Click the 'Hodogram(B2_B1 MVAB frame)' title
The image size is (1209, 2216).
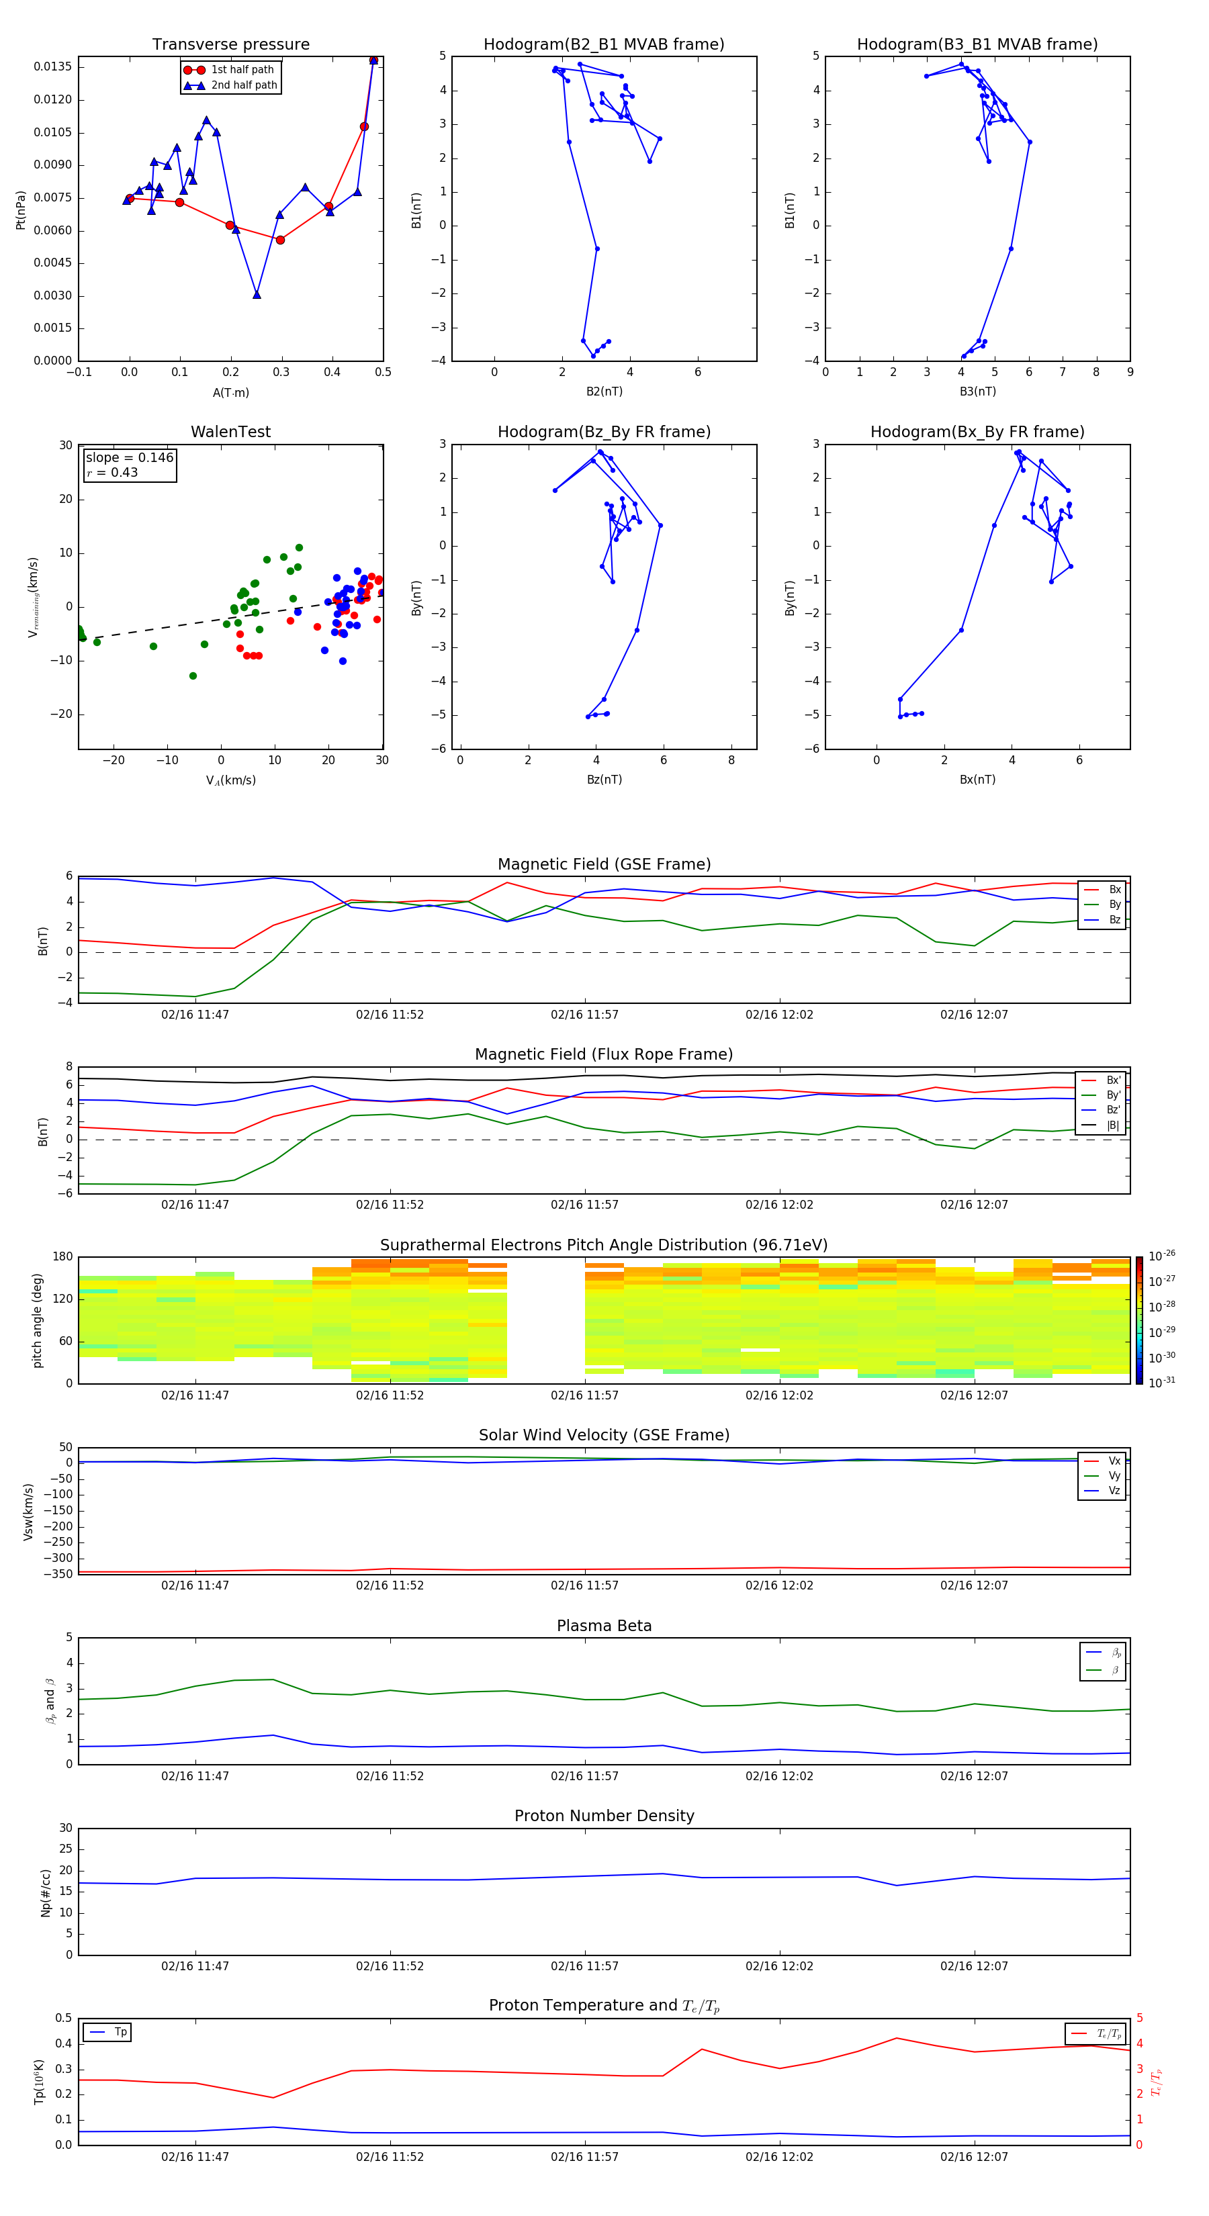(x=604, y=45)
